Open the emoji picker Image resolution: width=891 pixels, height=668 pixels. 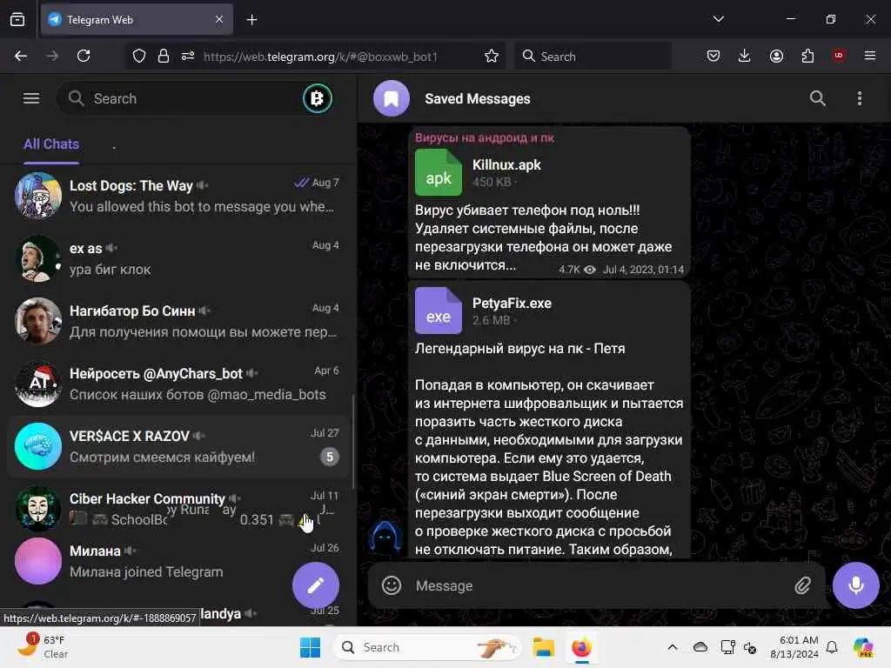[x=391, y=585]
